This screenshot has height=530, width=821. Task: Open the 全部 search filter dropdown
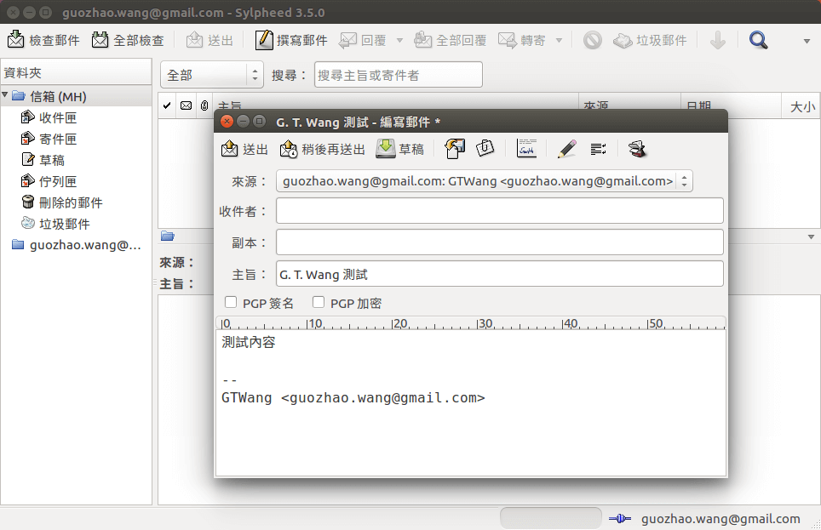(211, 75)
